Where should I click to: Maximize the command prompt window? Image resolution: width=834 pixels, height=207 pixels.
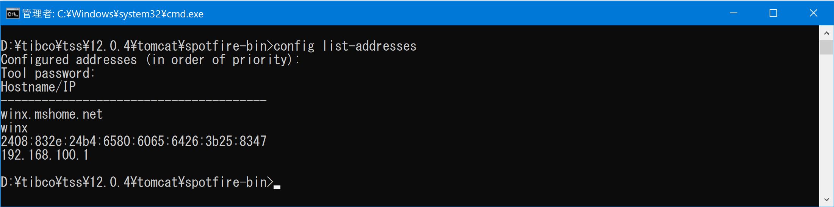point(773,13)
